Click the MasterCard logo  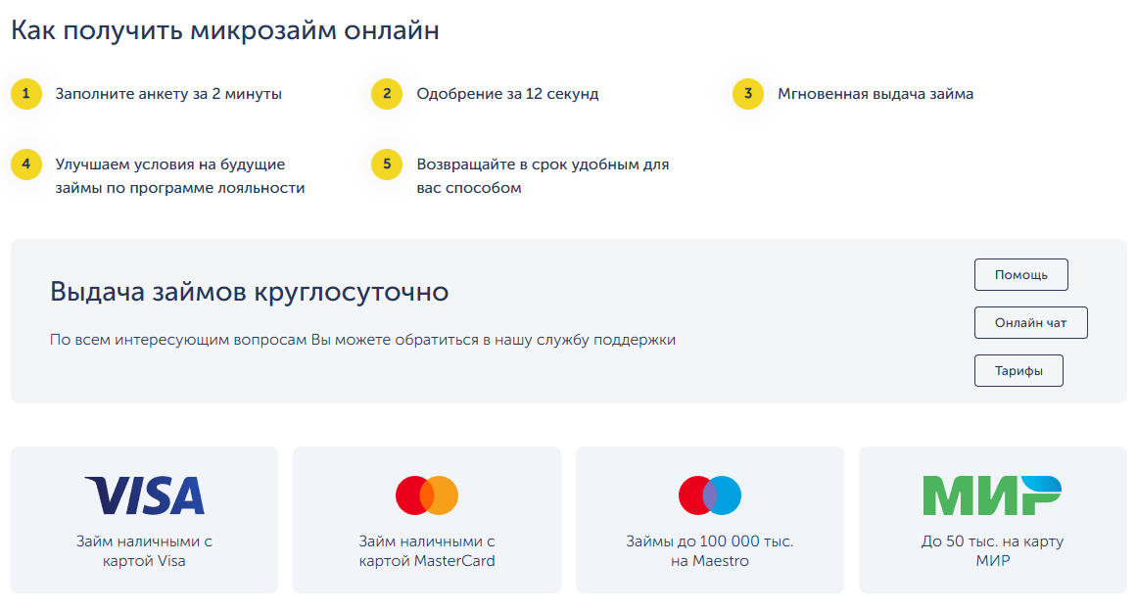[x=427, y=495]
